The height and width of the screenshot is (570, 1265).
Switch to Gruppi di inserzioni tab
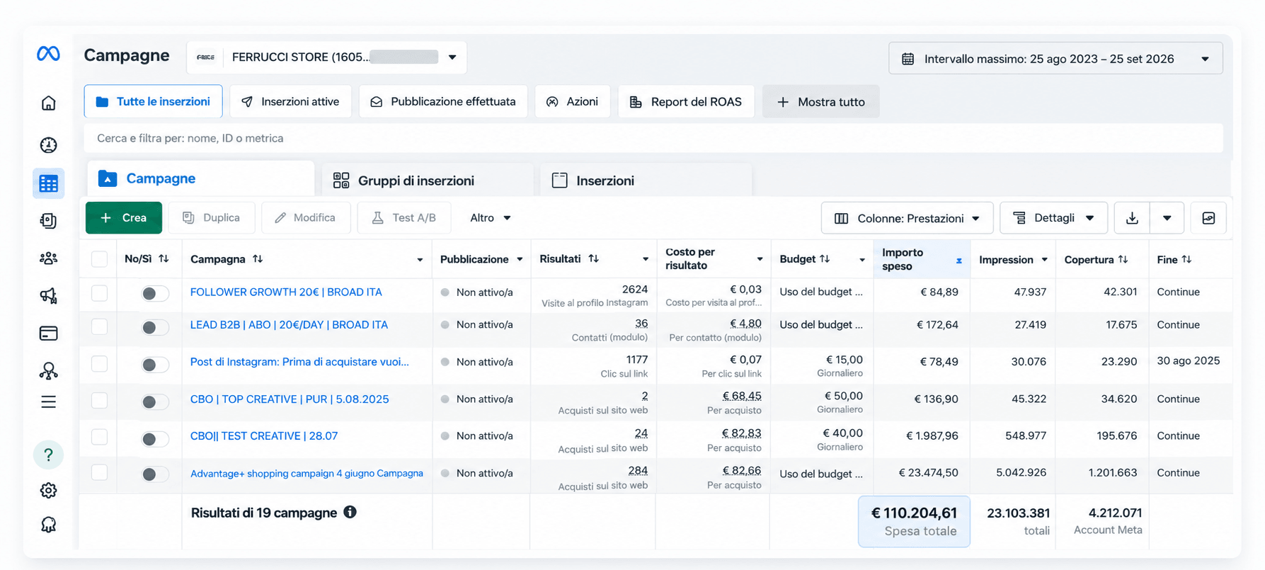pyautogui.click(x=427, y=181)
